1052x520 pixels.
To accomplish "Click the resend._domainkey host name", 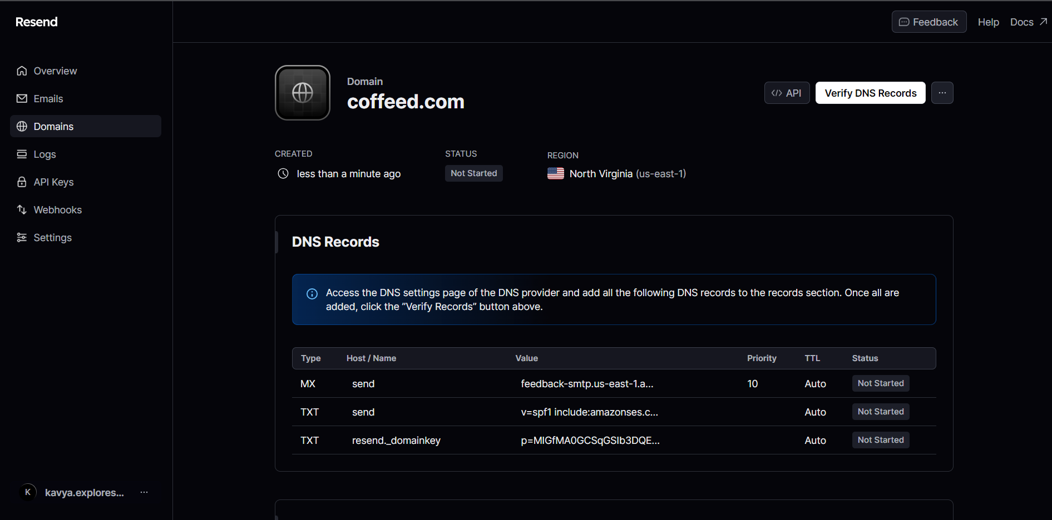I will 396,441.
